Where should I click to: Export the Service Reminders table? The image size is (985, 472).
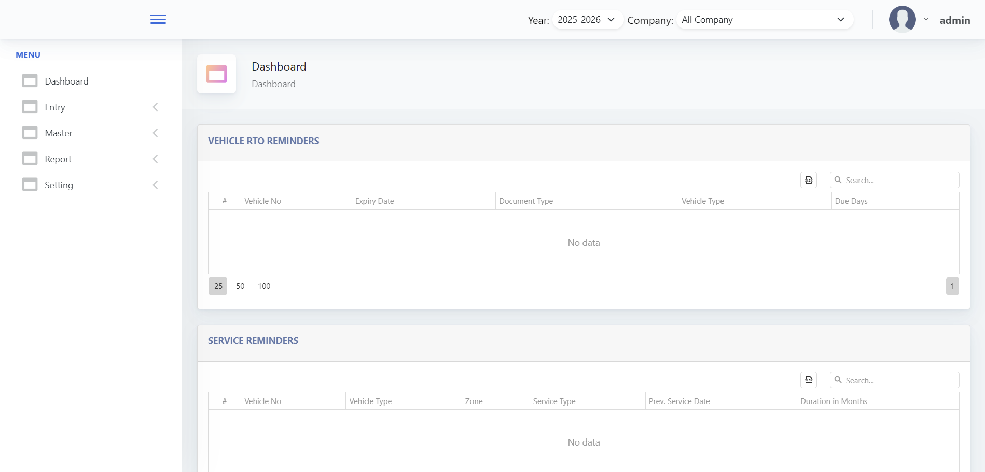(x=808, y=380)
